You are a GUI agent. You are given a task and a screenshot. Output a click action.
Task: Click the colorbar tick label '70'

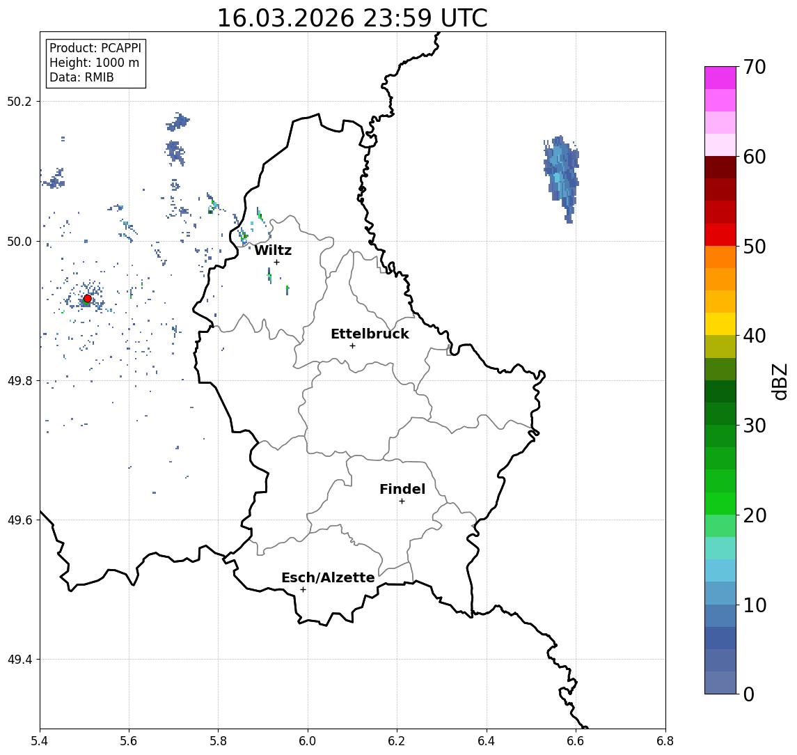(x=755, y=67)
